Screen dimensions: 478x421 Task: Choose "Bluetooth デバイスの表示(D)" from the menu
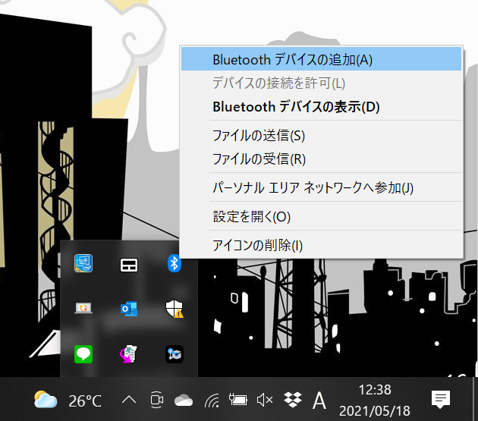point(321,107)
